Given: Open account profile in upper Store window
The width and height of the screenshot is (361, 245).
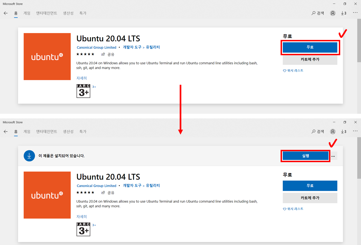Looking at the screenshot, I should click(333, 13).
